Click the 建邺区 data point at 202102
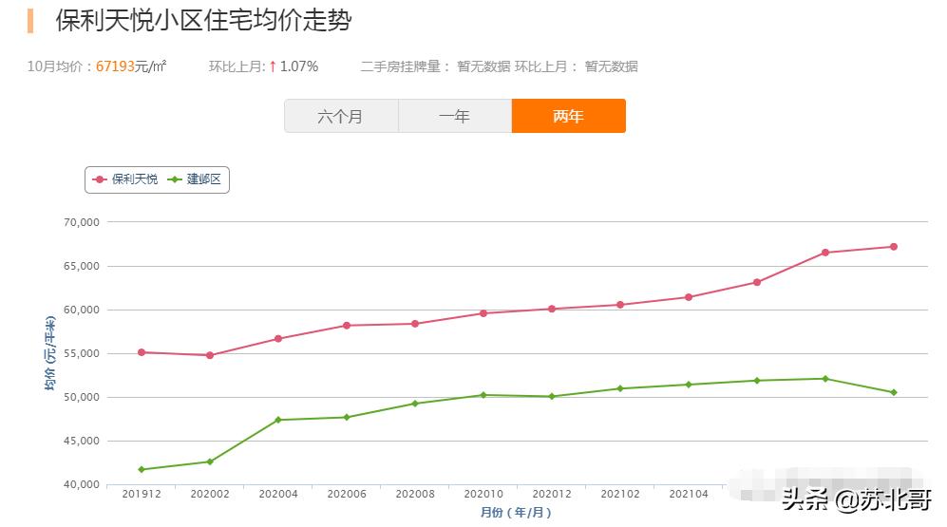 (x=620, y=388)
